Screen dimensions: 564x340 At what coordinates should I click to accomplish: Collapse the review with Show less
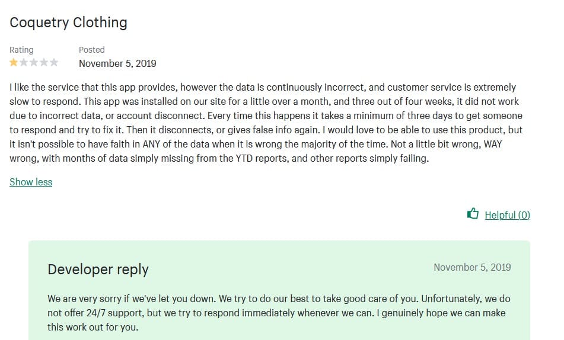(31, 182)
